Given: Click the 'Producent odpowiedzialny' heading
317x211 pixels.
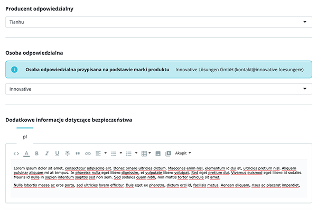Looking at the screenshot, I should (40, 9).
